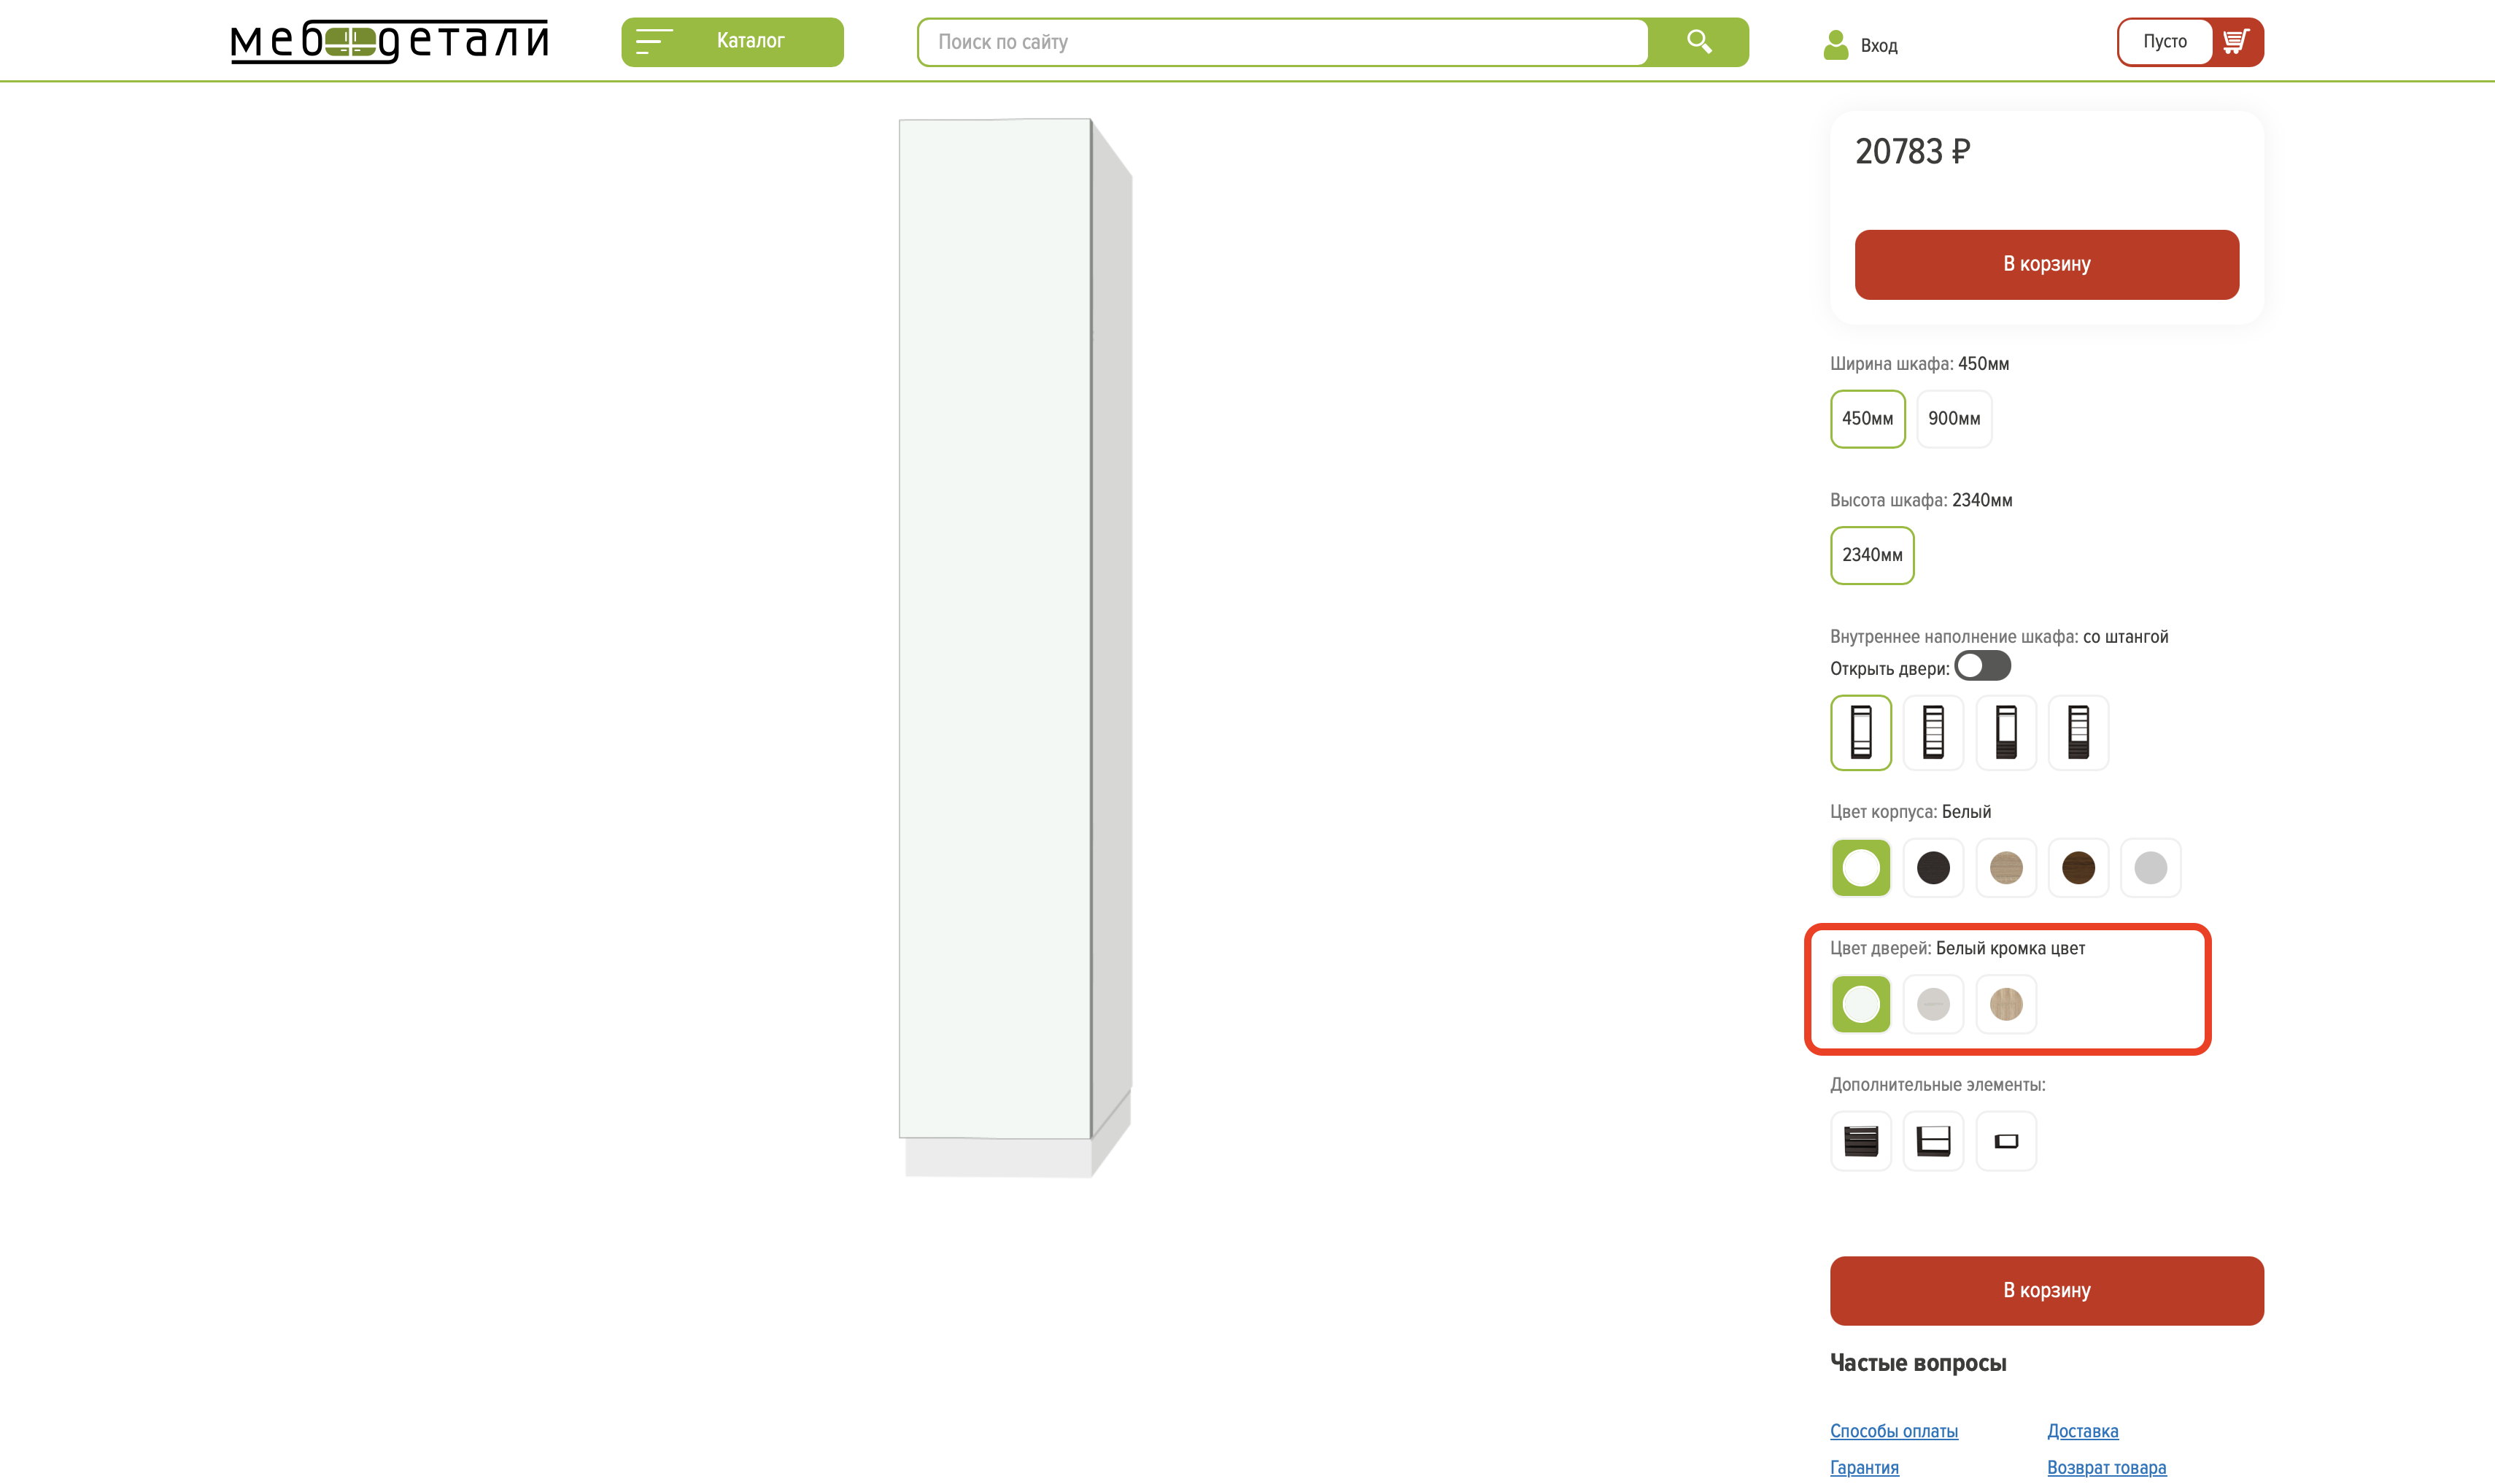Select the shelves-with-drawers interior filling icon

2078,733
